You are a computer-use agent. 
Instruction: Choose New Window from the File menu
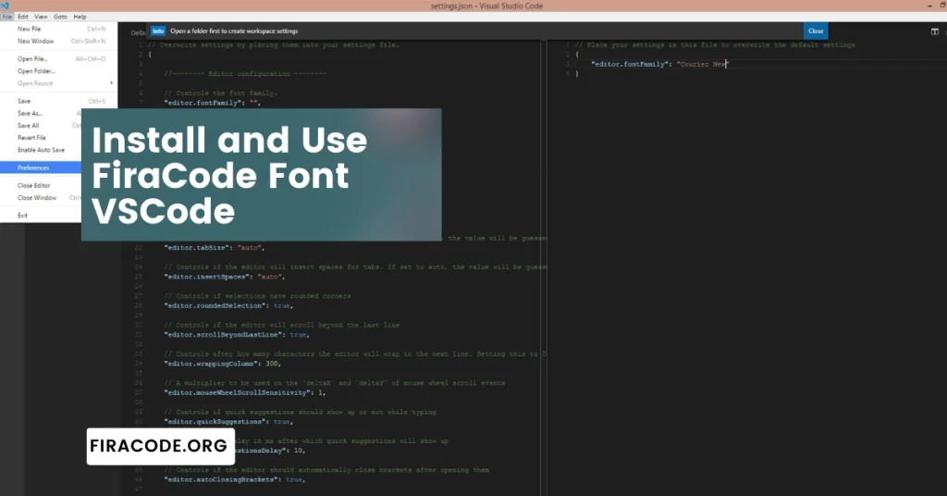pyautogui.click(x=59, y=41)
